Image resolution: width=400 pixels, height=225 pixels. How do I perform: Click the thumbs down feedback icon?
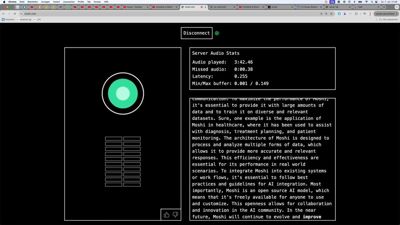175,215
